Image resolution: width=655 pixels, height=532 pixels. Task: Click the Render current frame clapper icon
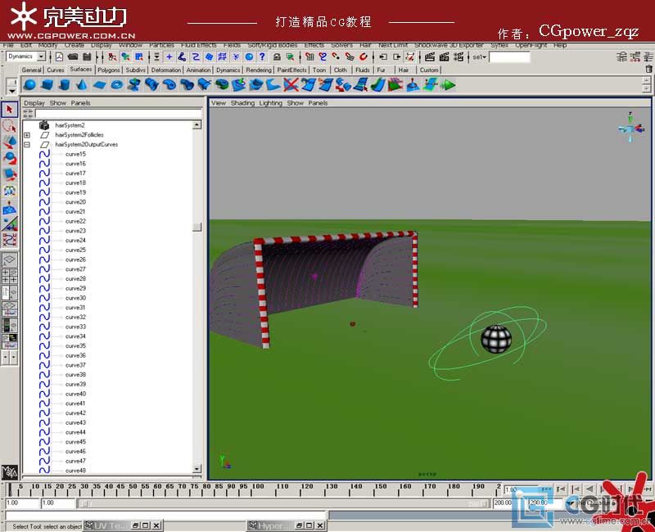(x=429, y=56)
